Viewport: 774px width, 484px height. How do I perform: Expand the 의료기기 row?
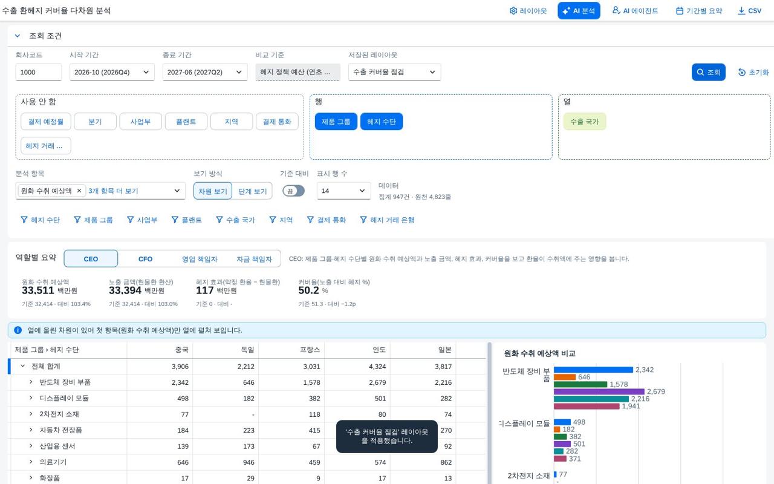click(x=31, y=462)
